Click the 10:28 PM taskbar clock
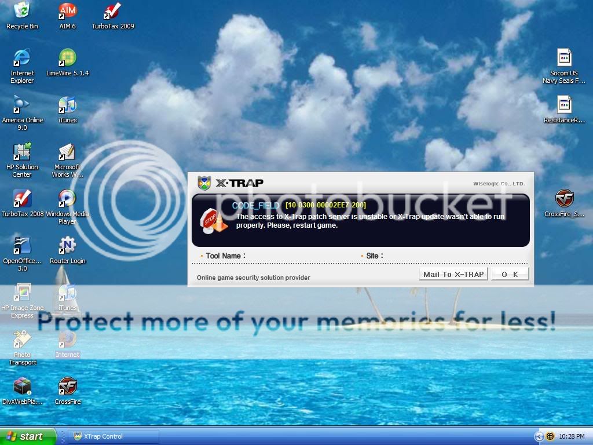This screenshot has width=593, height=445. click(x=572, y=436)
